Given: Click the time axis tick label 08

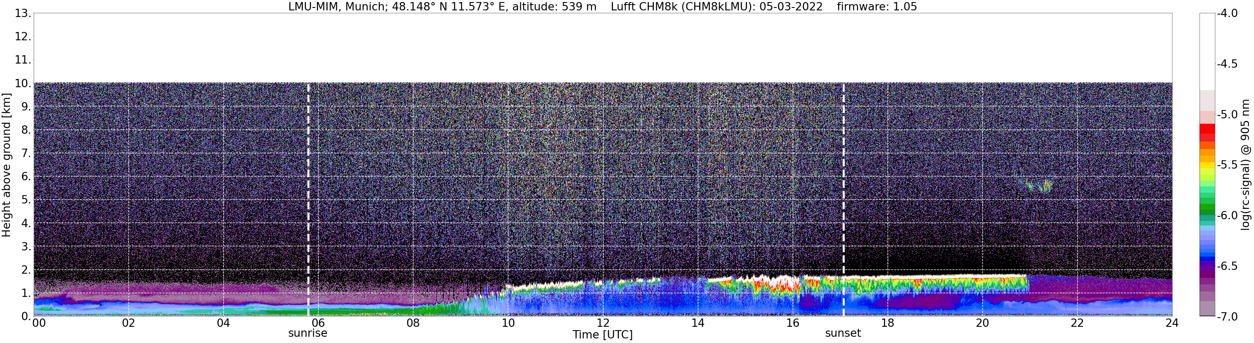Looking at the screenshot, I should [x=413, y=323].
